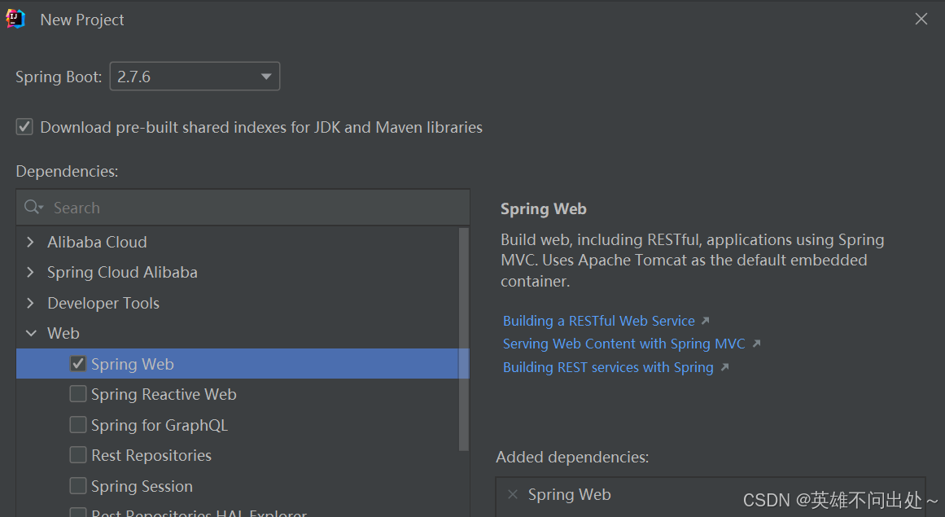Select the Web category label
Image resolution: width=945 pixels, height=517 pixels.
click(63, 333)
